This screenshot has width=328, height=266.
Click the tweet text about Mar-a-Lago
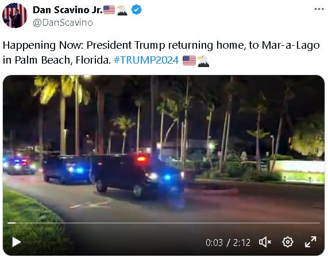pyautogui.click(x=161, y=53)
